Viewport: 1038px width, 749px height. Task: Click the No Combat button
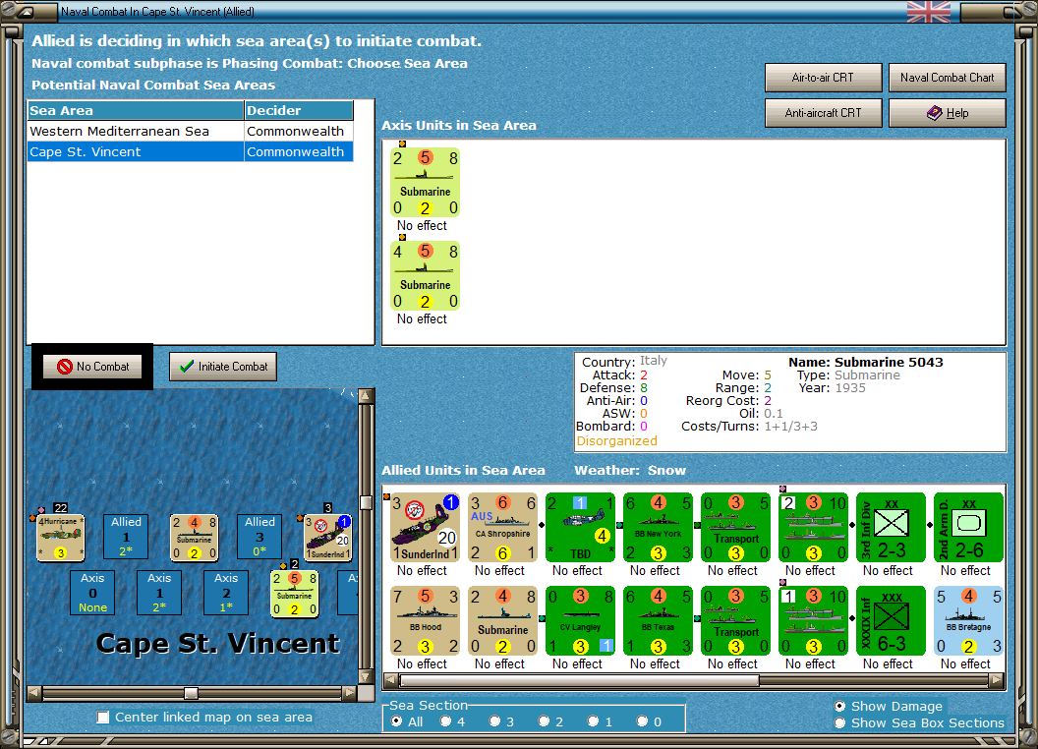click(x=92, y=367)
